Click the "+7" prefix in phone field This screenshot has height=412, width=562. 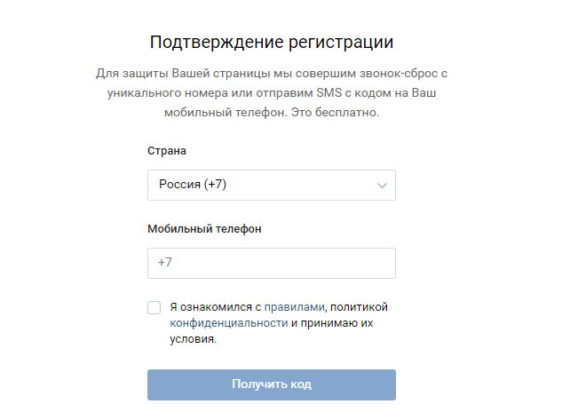[x=165, y=264]
